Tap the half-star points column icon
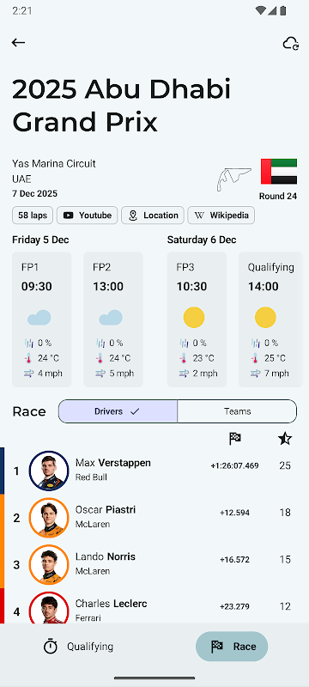309x687 pixels. click(x=285, y=438)
